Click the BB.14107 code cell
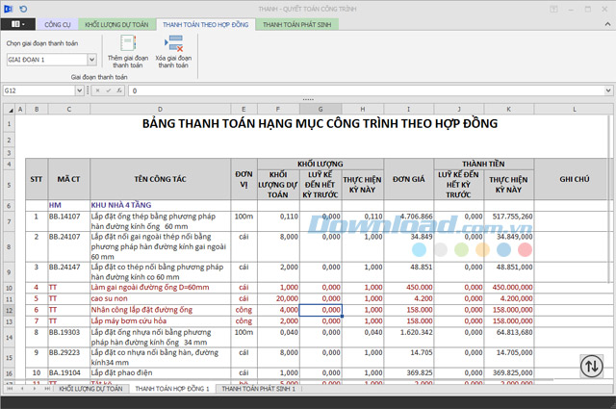Viewport: 616px width, 409px height. [x=69, y=221]
